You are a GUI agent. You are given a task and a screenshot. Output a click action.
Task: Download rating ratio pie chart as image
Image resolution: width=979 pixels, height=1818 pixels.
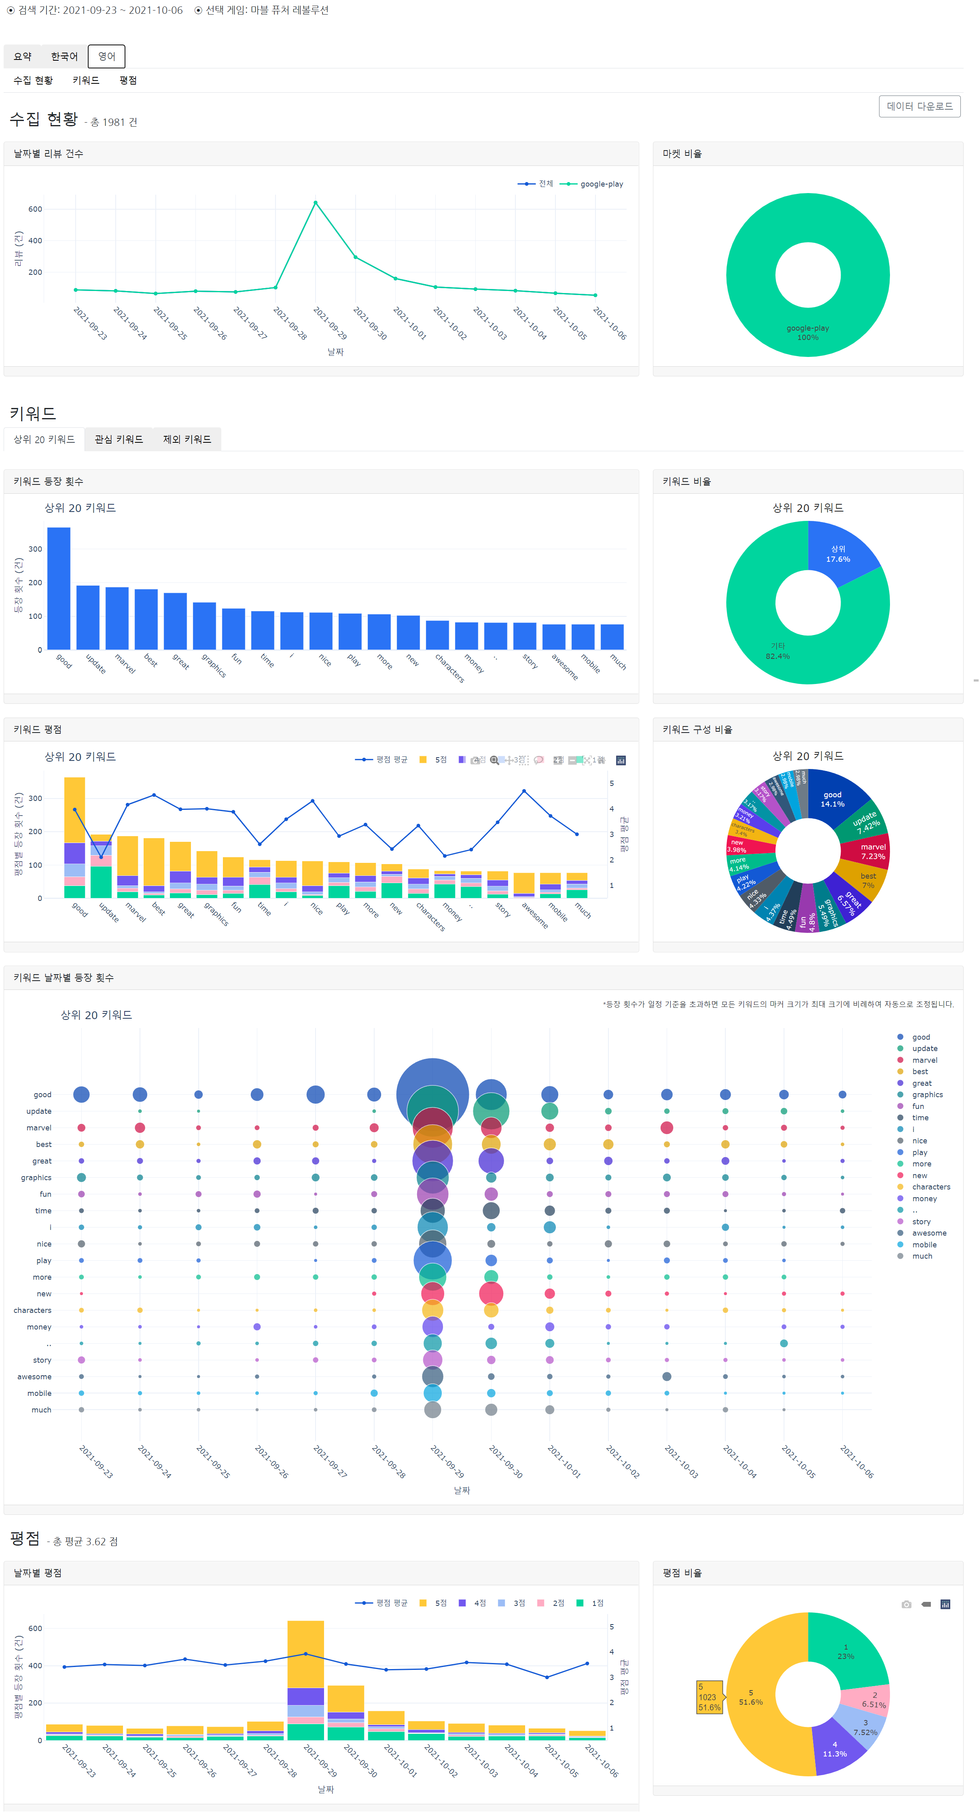[906, 1604]
